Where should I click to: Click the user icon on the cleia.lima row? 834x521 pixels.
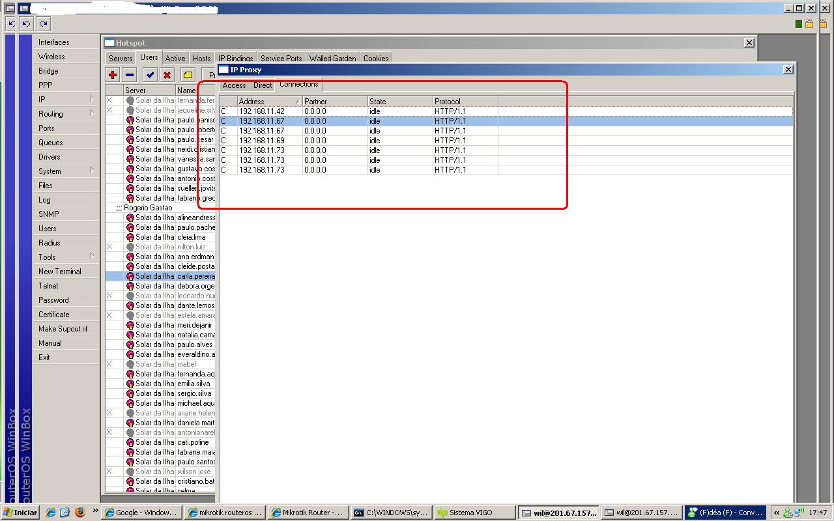click(130, 237)
